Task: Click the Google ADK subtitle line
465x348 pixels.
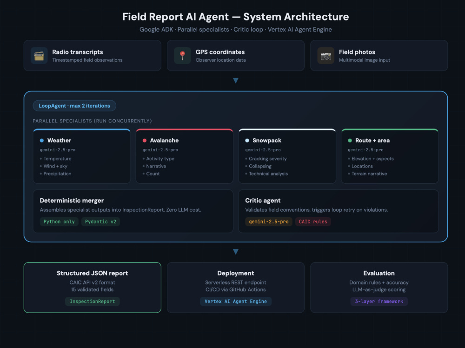Action: (x=236, y=30)
